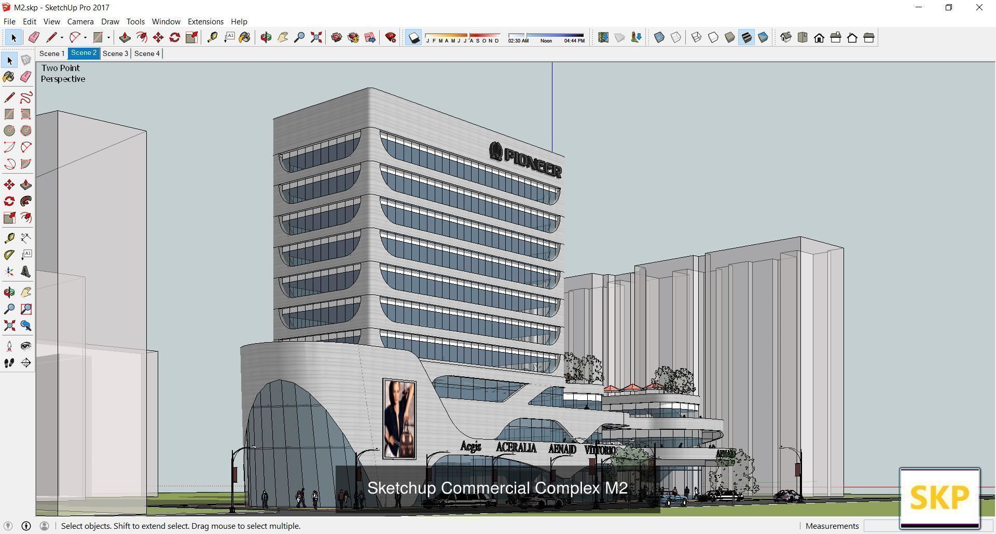
Task: Open the Camera menu
Action: [x=80, y=22]
